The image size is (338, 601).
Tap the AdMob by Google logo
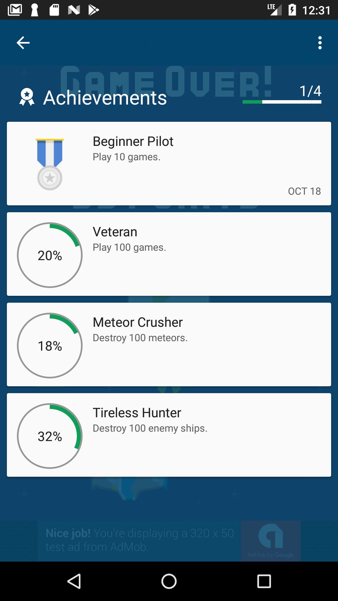coord(271,541)
